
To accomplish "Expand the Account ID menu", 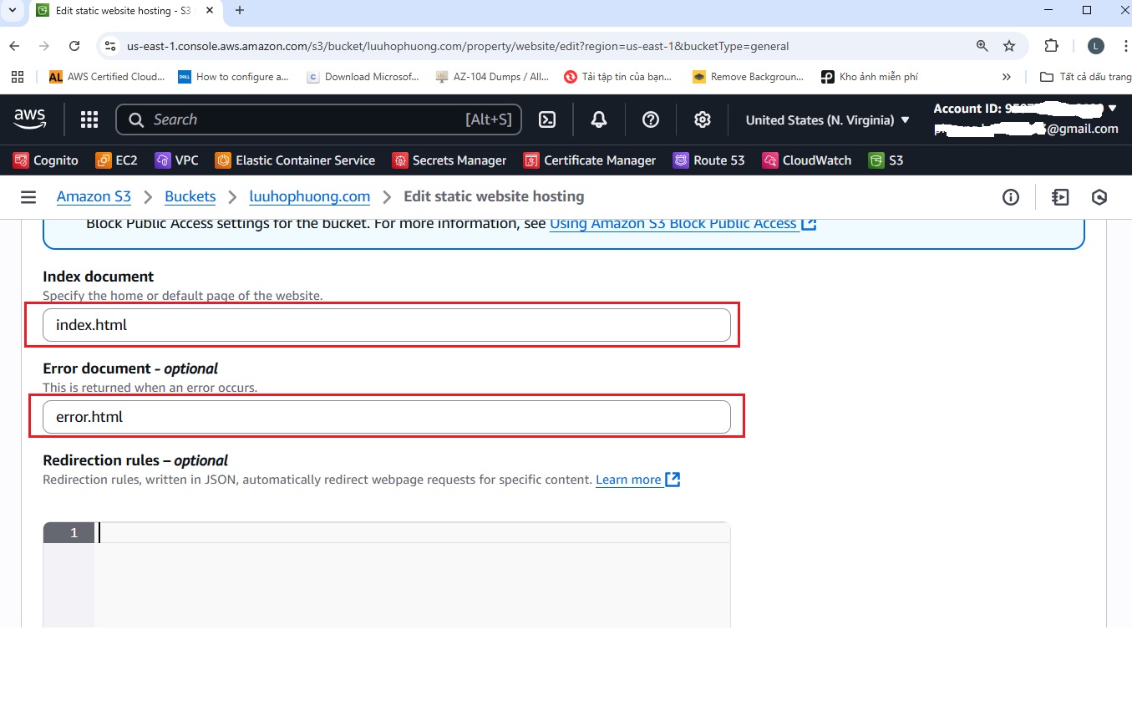I will pos(1025,109).
